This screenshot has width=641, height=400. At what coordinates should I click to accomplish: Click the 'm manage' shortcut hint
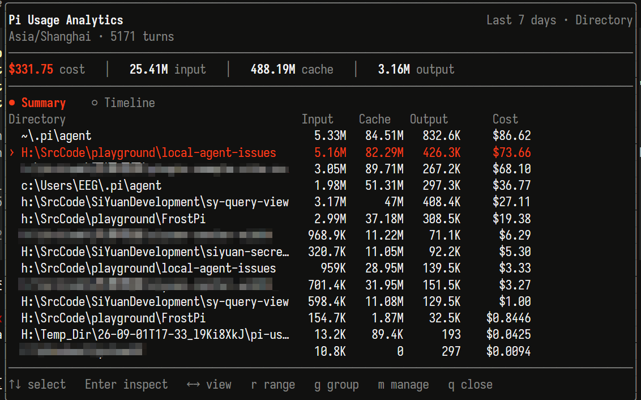pyautogui.click(x=404, y=385)
